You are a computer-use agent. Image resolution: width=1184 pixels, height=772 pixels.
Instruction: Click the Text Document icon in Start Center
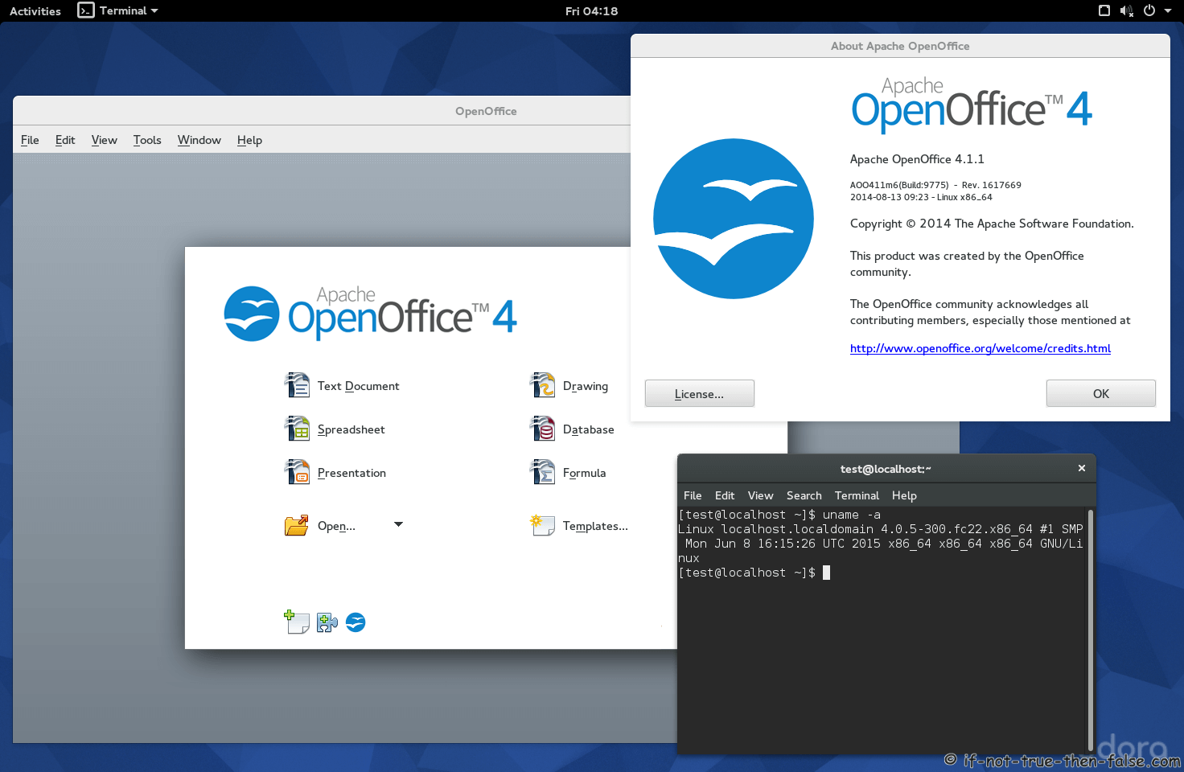pyautogui.click(x=297, y=385)
